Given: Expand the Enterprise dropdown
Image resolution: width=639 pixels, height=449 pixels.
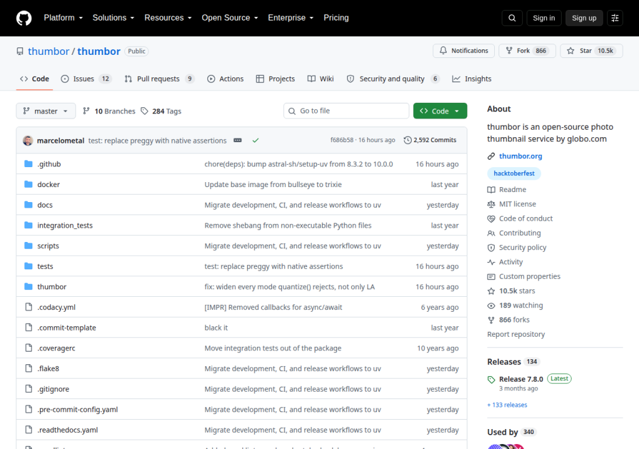Looking at the screenshot, I should [291, 18].
